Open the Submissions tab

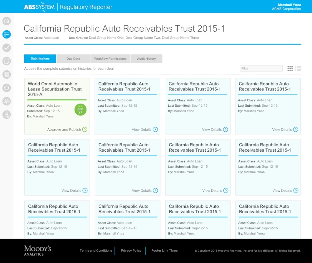(40, 58)
